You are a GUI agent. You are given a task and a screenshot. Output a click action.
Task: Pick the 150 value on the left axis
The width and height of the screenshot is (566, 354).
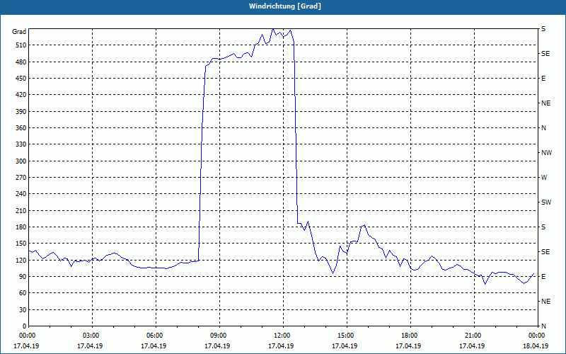(x=21, y=244)
